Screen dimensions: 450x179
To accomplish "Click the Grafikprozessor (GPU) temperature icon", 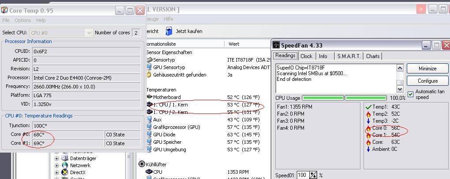I will click(149, 127).
